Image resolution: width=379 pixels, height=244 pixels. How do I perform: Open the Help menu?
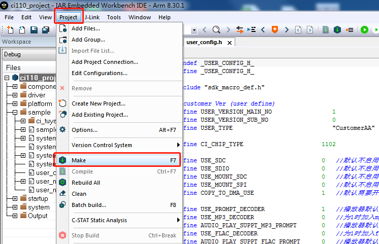click(165, 17)
